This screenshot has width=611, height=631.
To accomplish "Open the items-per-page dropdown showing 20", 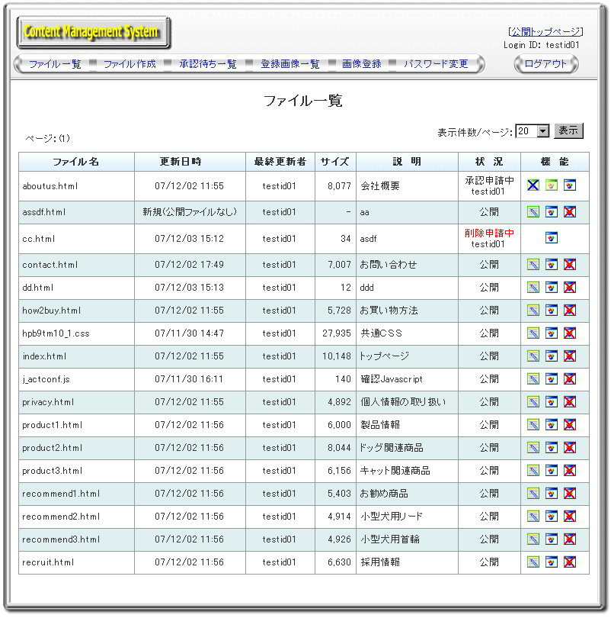I will click(533, 131).
